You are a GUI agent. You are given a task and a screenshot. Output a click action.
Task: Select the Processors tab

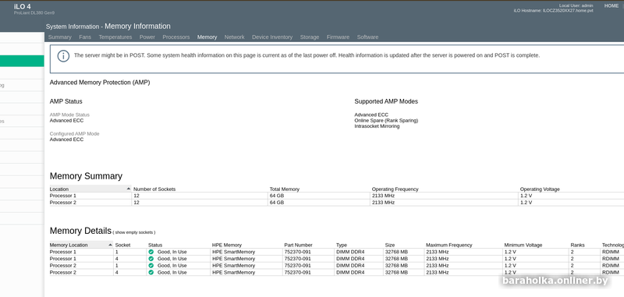point(176,37)
